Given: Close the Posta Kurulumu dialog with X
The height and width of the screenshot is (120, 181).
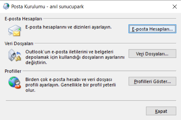Looking at the screenshot, I should coord(174,7).
